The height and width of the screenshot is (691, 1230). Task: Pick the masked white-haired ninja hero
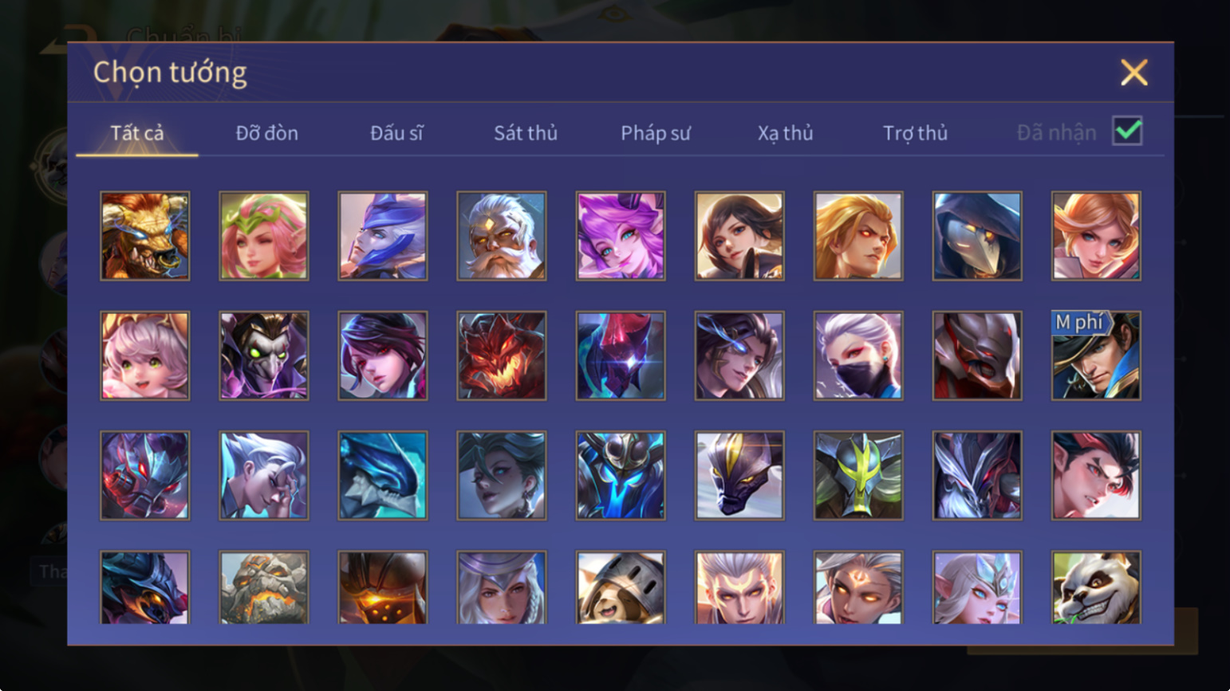point(858,355)
